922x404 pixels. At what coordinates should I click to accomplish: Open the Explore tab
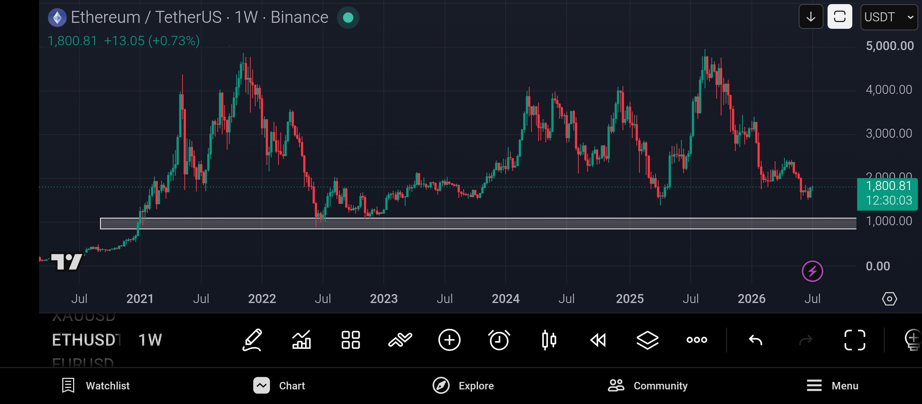point(463,386)
